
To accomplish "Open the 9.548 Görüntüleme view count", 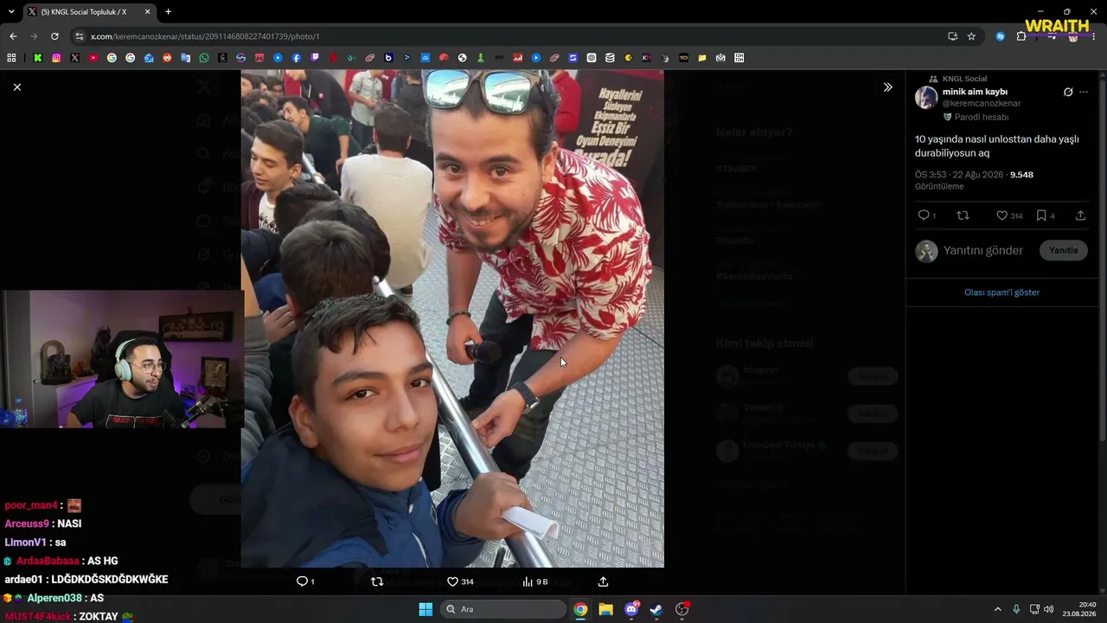I will [x=975, y=180].
